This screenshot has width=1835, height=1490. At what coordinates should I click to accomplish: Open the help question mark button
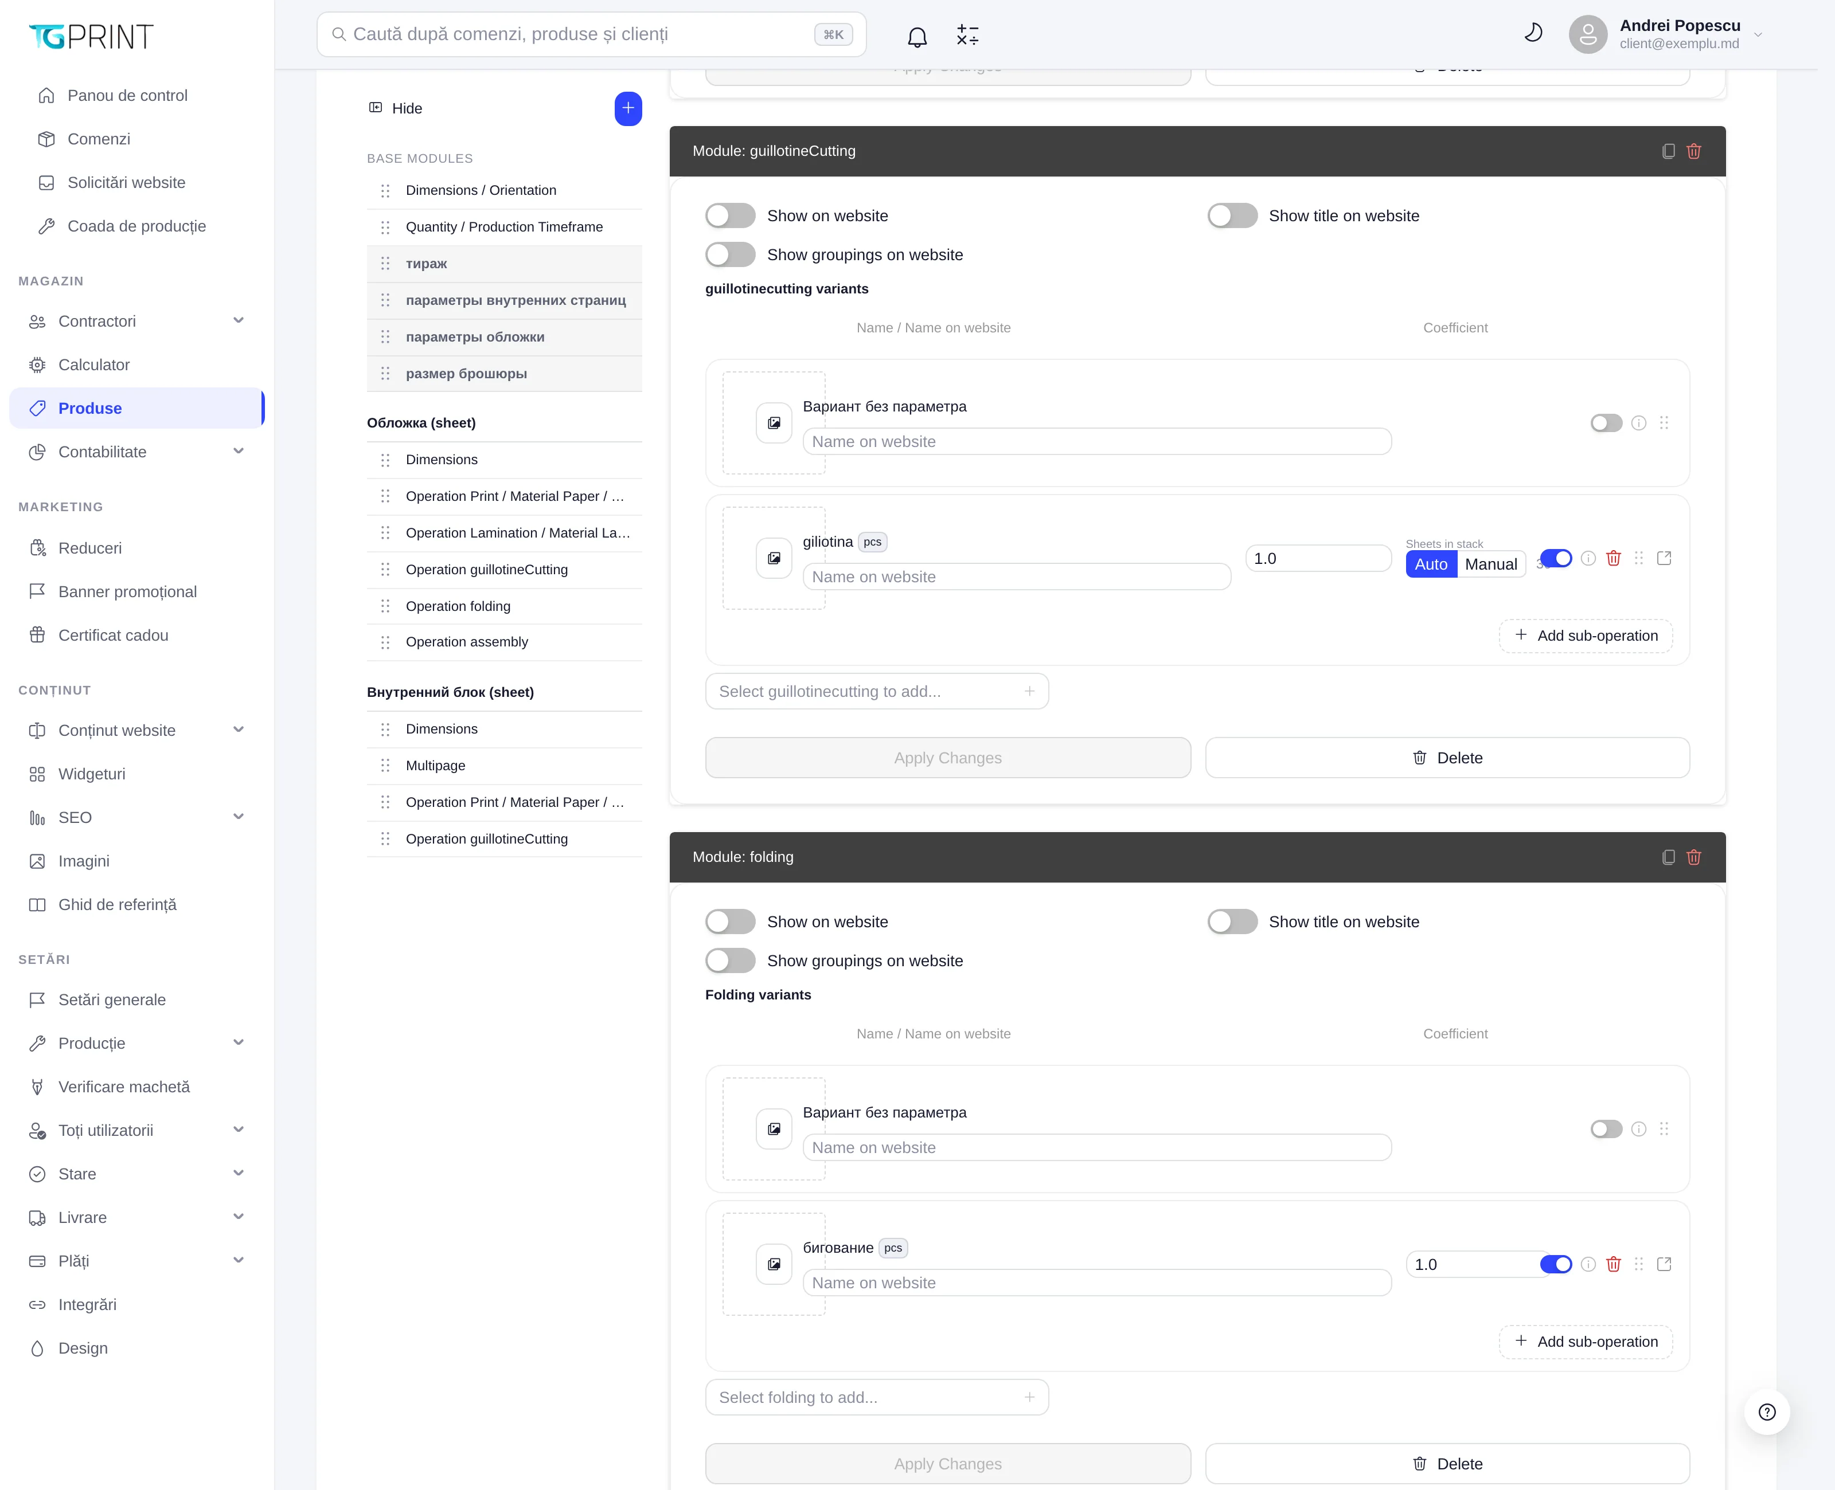coord(1767,1412)
